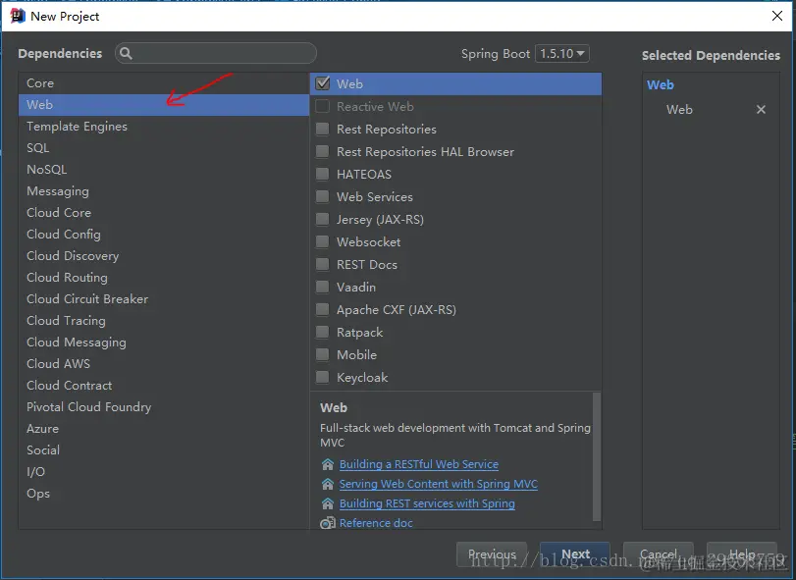Click the Help button
796x580 pixels.
tap(742, 554)
